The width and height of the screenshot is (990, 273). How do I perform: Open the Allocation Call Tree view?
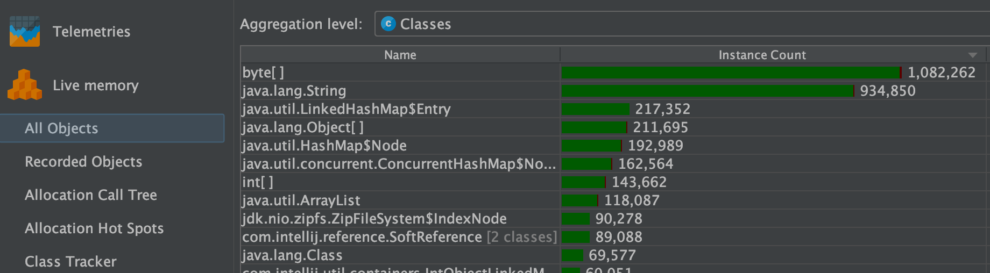[x=91, y=195]
